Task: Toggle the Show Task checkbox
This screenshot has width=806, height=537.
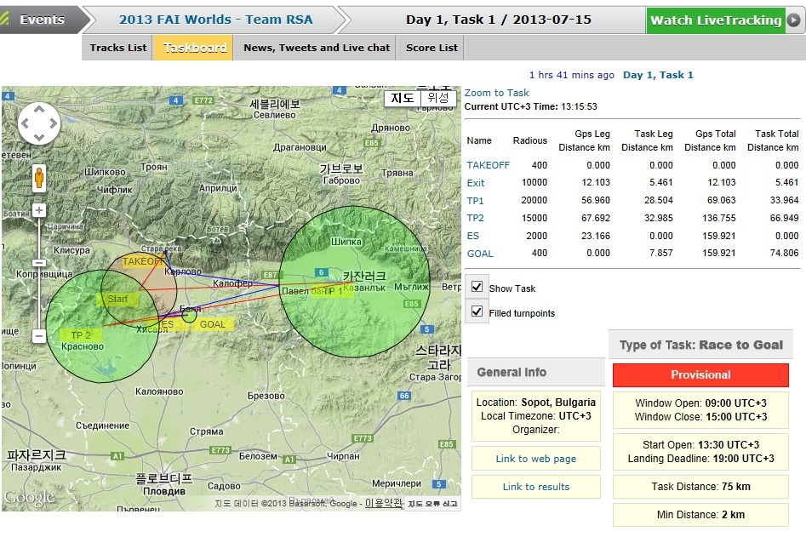Action: (x=477, y=287)
